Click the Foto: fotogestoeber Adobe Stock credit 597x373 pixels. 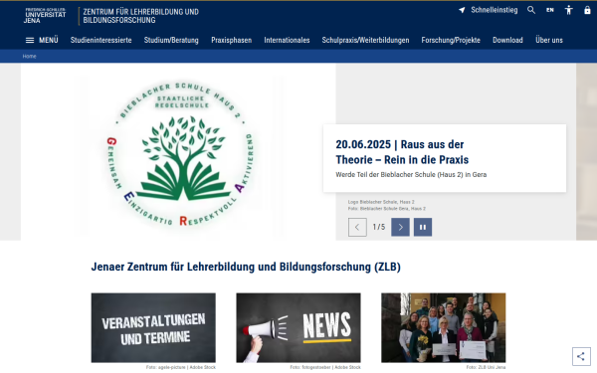(x=325, y=367)
